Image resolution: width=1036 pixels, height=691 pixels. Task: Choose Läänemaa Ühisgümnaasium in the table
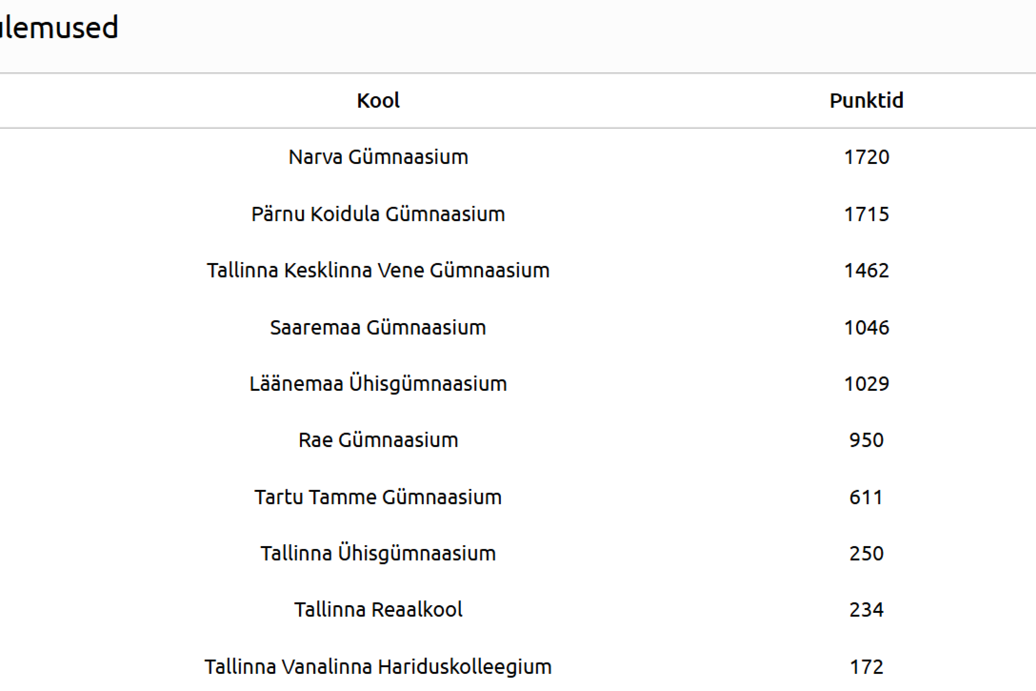(x=378, y=384)
